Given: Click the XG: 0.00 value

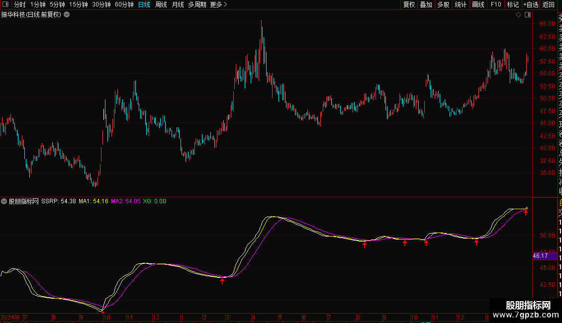Looking at the screenshot, I should click(x=155, y=201).
